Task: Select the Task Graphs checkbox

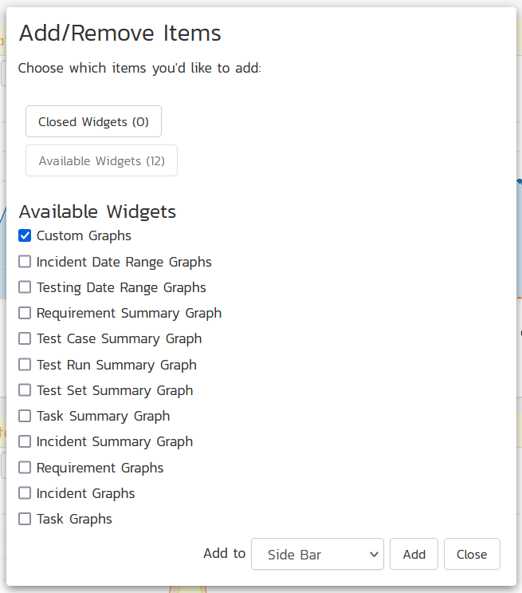Action: click(25, 519)
